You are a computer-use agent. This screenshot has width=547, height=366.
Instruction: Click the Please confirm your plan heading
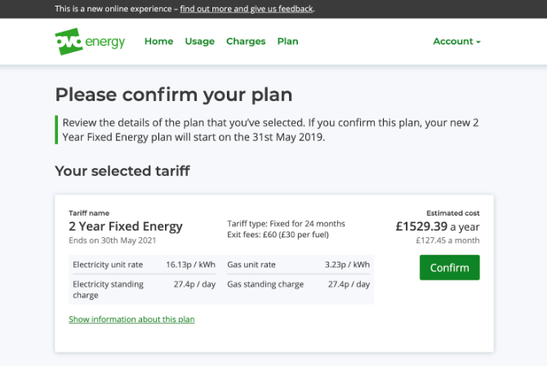[x=174, y=95]
